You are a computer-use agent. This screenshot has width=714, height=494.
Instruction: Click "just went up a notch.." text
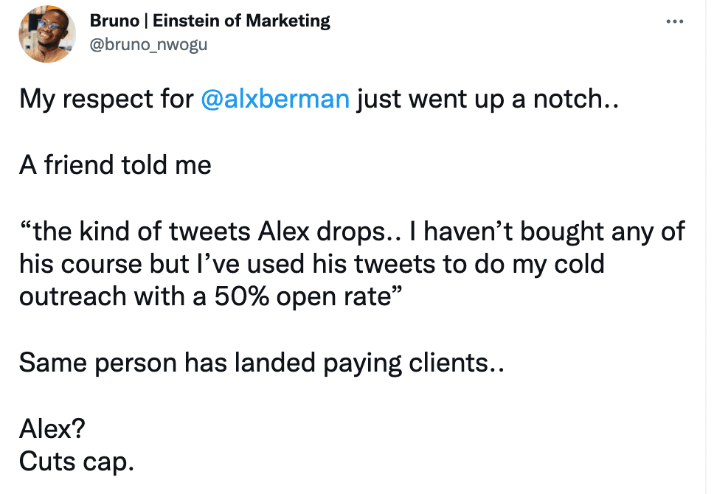tap(488, 99)
